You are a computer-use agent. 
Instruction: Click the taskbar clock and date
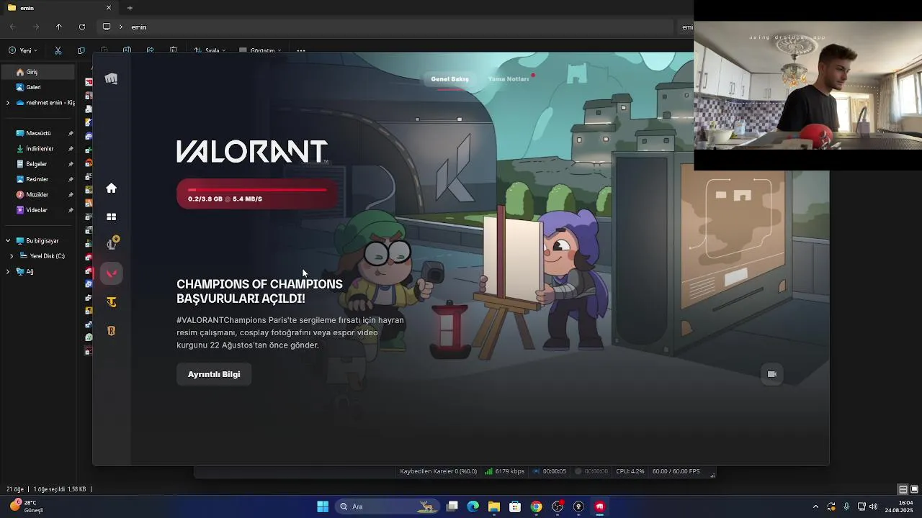(x=900, y=506)
